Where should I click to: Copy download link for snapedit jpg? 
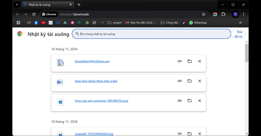179,133
